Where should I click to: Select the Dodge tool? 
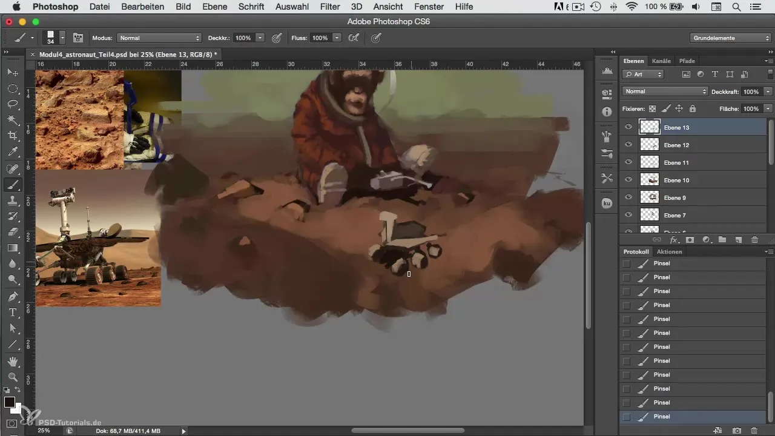[x=12, y=279]
